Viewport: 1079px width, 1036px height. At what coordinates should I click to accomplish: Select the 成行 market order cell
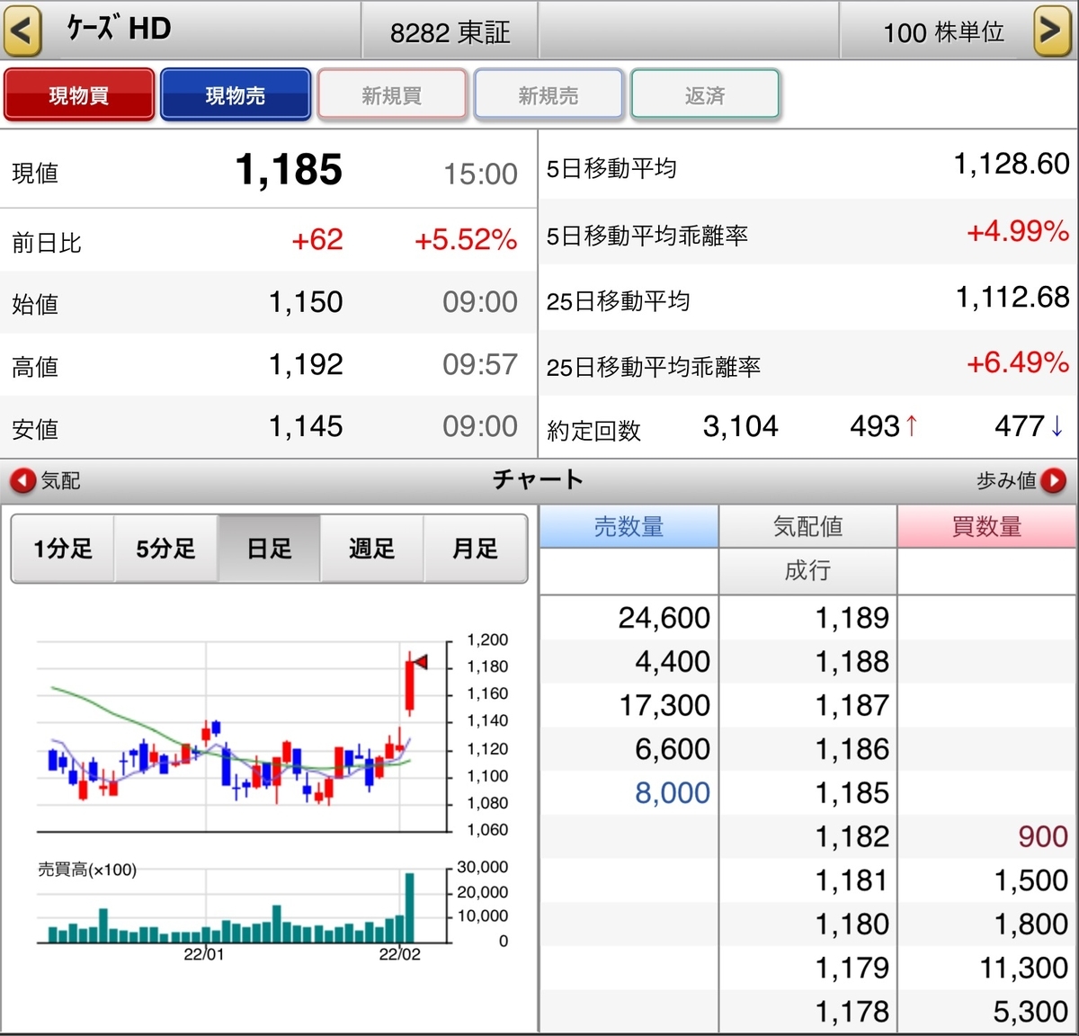(x=807, y=570)
